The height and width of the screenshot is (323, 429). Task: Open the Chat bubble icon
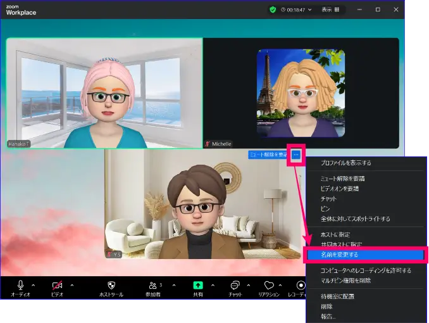235,286
